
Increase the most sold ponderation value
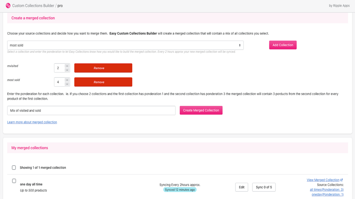(x=67, y=80)
